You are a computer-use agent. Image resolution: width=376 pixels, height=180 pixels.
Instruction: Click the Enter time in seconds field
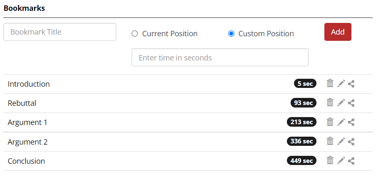[x=220, y=57]
